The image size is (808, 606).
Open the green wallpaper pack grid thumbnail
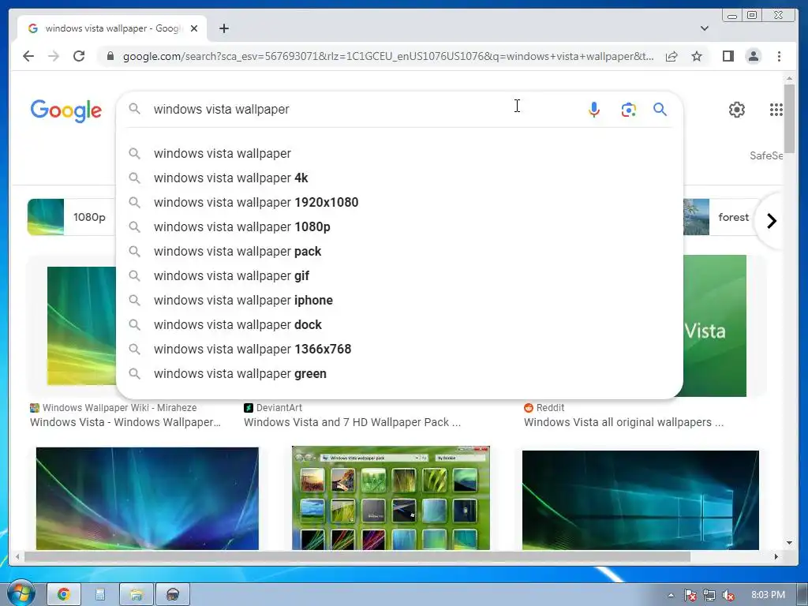(391, 498)
